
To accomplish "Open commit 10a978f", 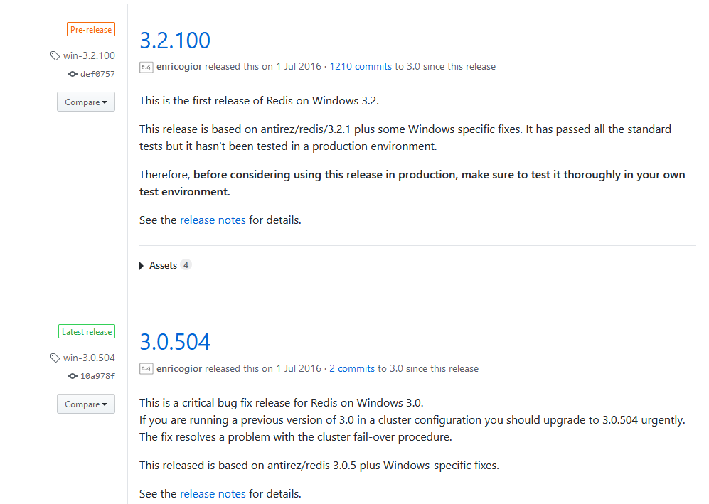I will [x=97, y=375].
